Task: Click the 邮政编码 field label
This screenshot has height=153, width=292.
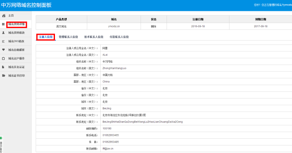Action: click(x=92, y=128)
